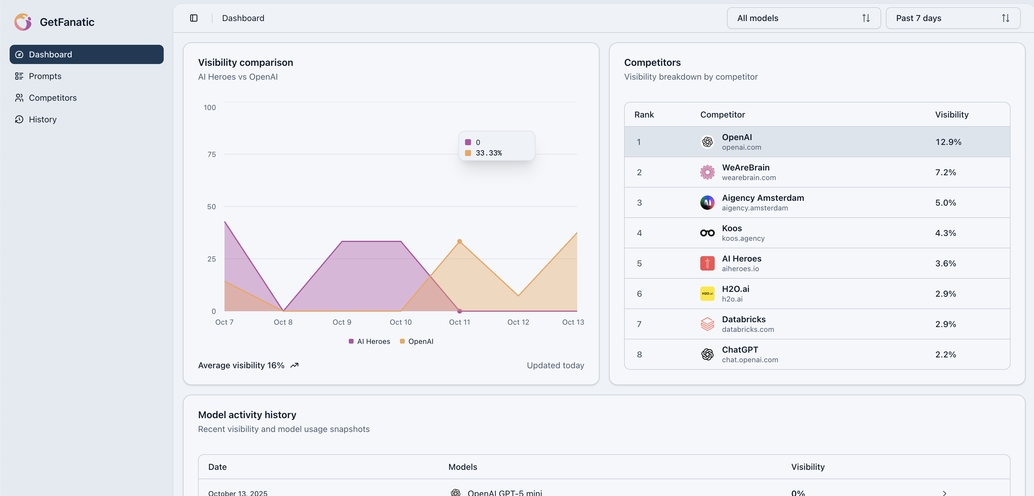Click the Prompts icon in the sidebar
Viewport: 1034px width, 496px height.
pyautogui.click(x=19, y=76)
